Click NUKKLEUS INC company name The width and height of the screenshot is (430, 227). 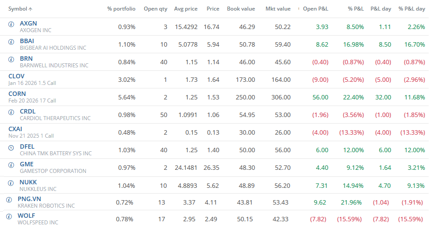[38, 189]
